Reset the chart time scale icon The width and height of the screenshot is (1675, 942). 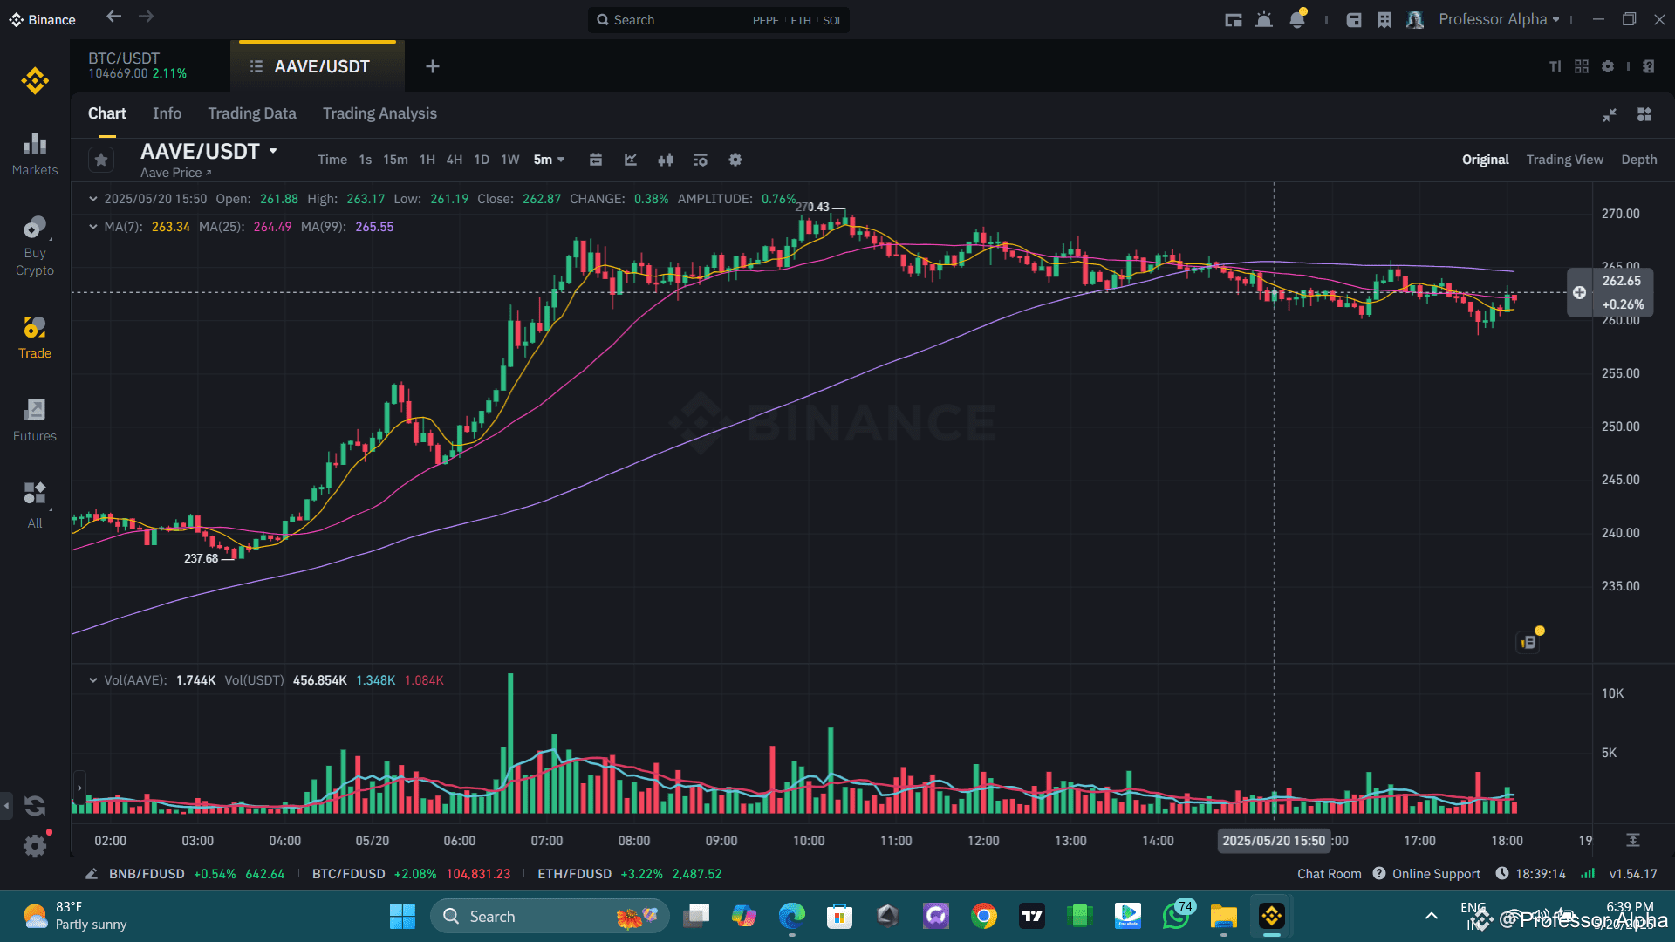pos(1633,840)
